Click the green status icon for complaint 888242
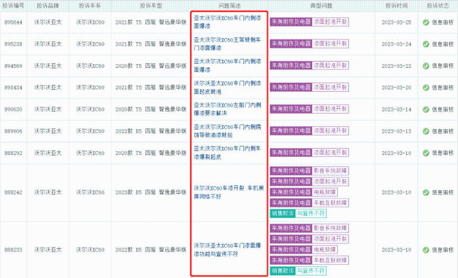The width and height of the screenshot is (458, 278). point(426,193)
